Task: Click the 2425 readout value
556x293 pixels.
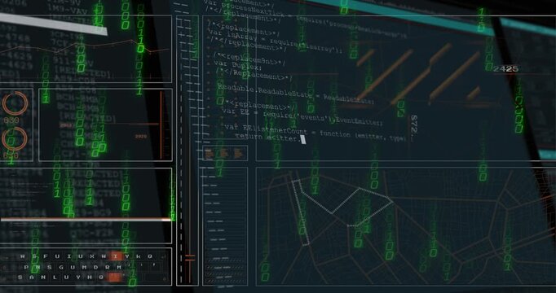Action: coord(506,69)
